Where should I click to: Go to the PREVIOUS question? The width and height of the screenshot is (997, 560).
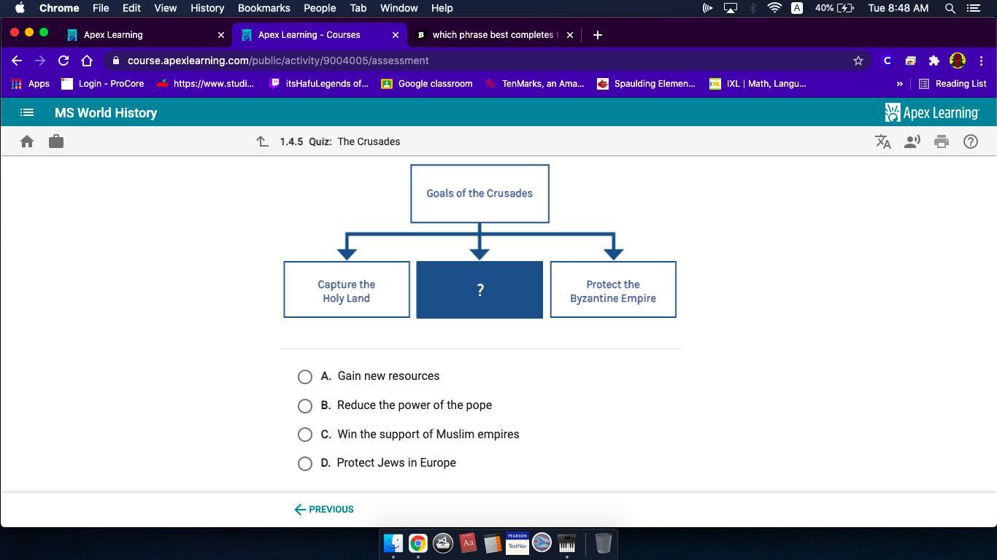324,510
